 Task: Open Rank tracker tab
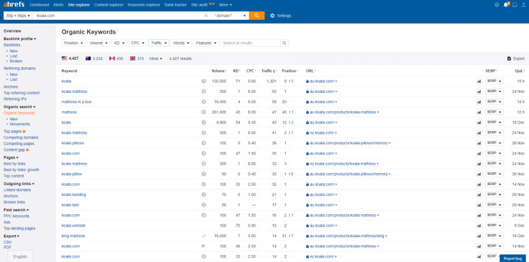pyautogui.click(x=176, y=4)
